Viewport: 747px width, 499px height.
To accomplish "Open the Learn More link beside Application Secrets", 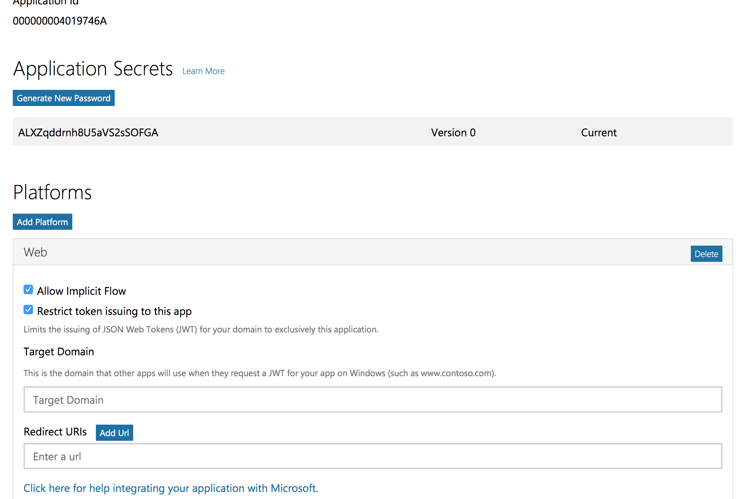I will [203, 71].
